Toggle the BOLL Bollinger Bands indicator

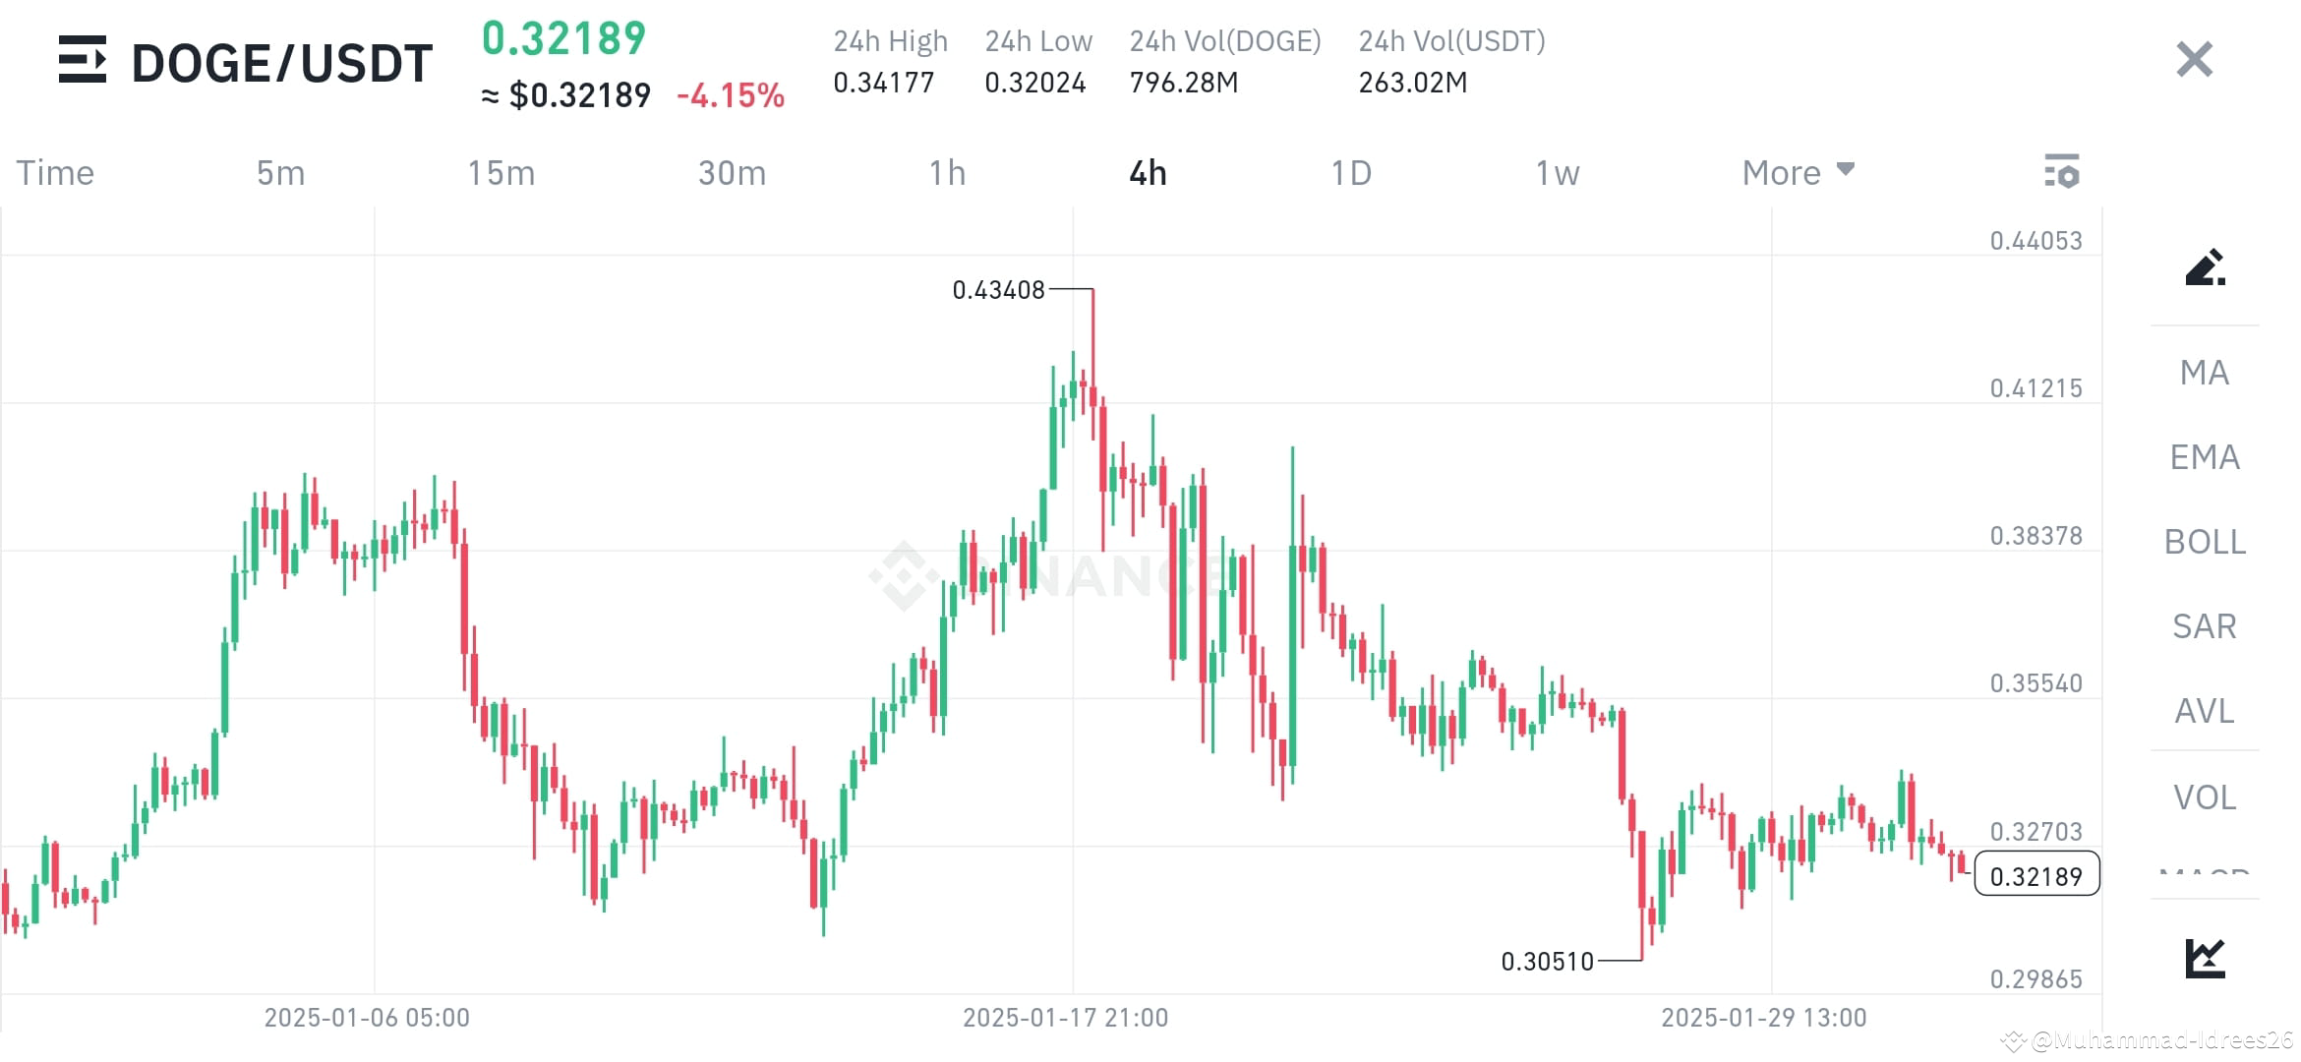2204,542
